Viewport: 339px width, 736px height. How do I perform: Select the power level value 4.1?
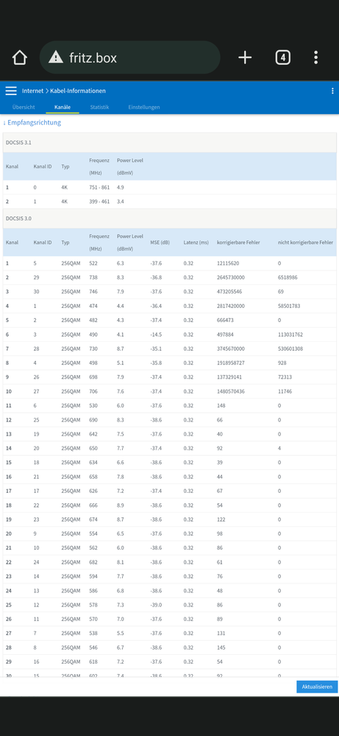(121, 334)
